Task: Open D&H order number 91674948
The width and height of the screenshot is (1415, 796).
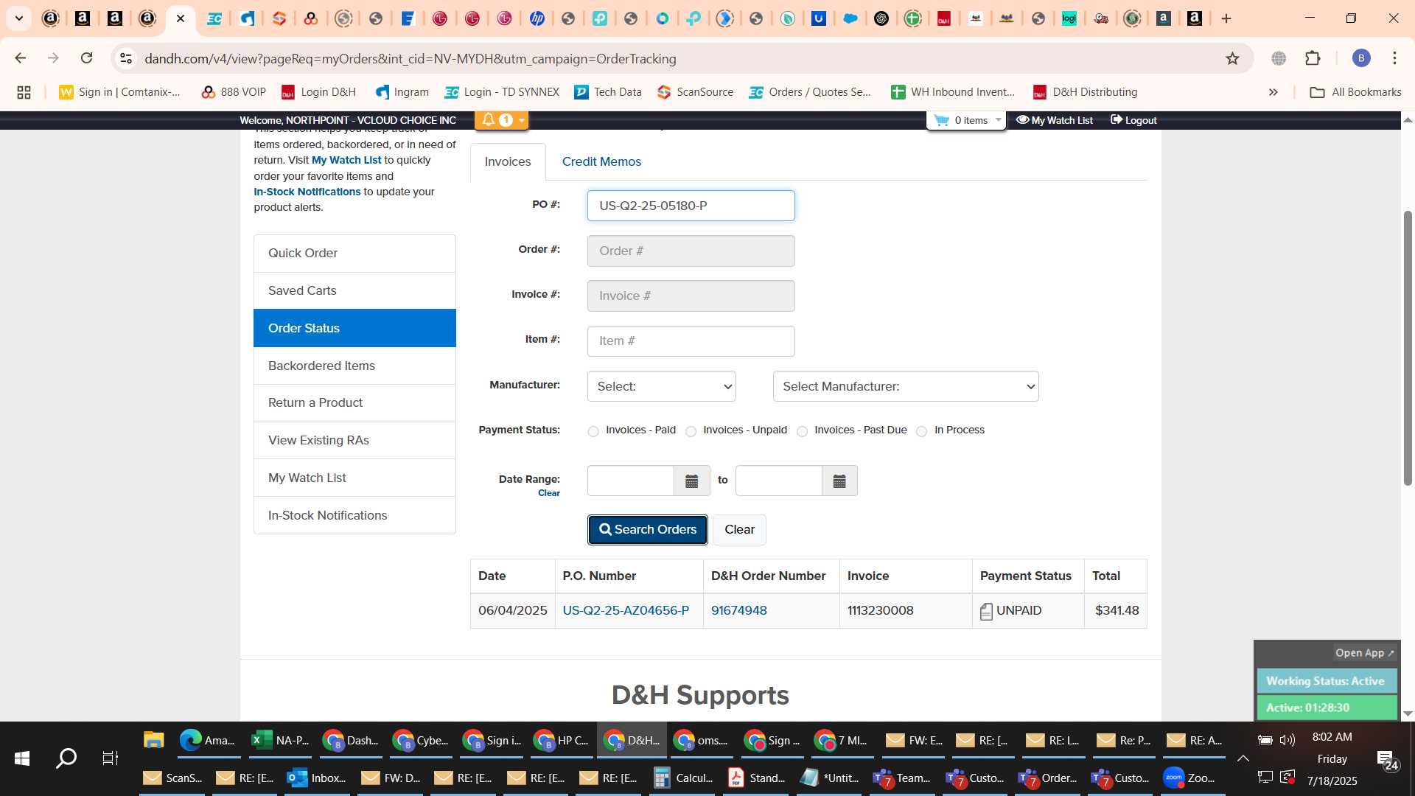Action: pos(738,610)
